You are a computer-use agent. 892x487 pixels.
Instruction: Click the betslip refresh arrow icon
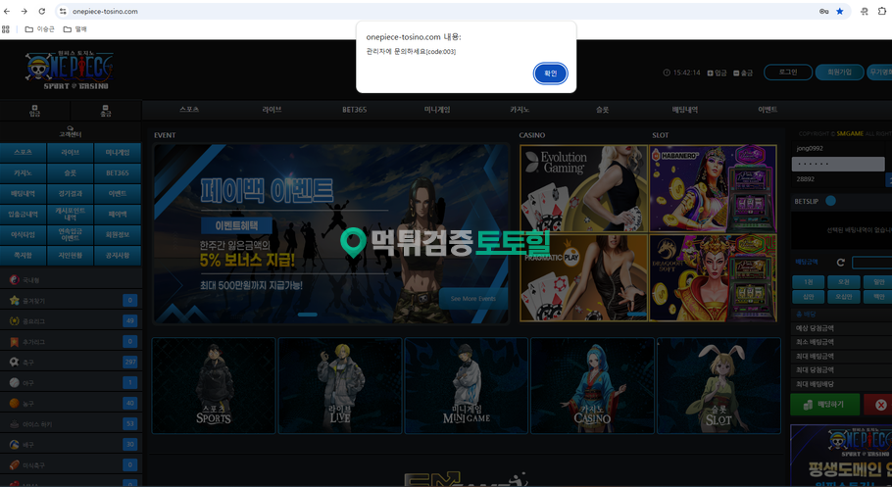click(x=840, y=263)
